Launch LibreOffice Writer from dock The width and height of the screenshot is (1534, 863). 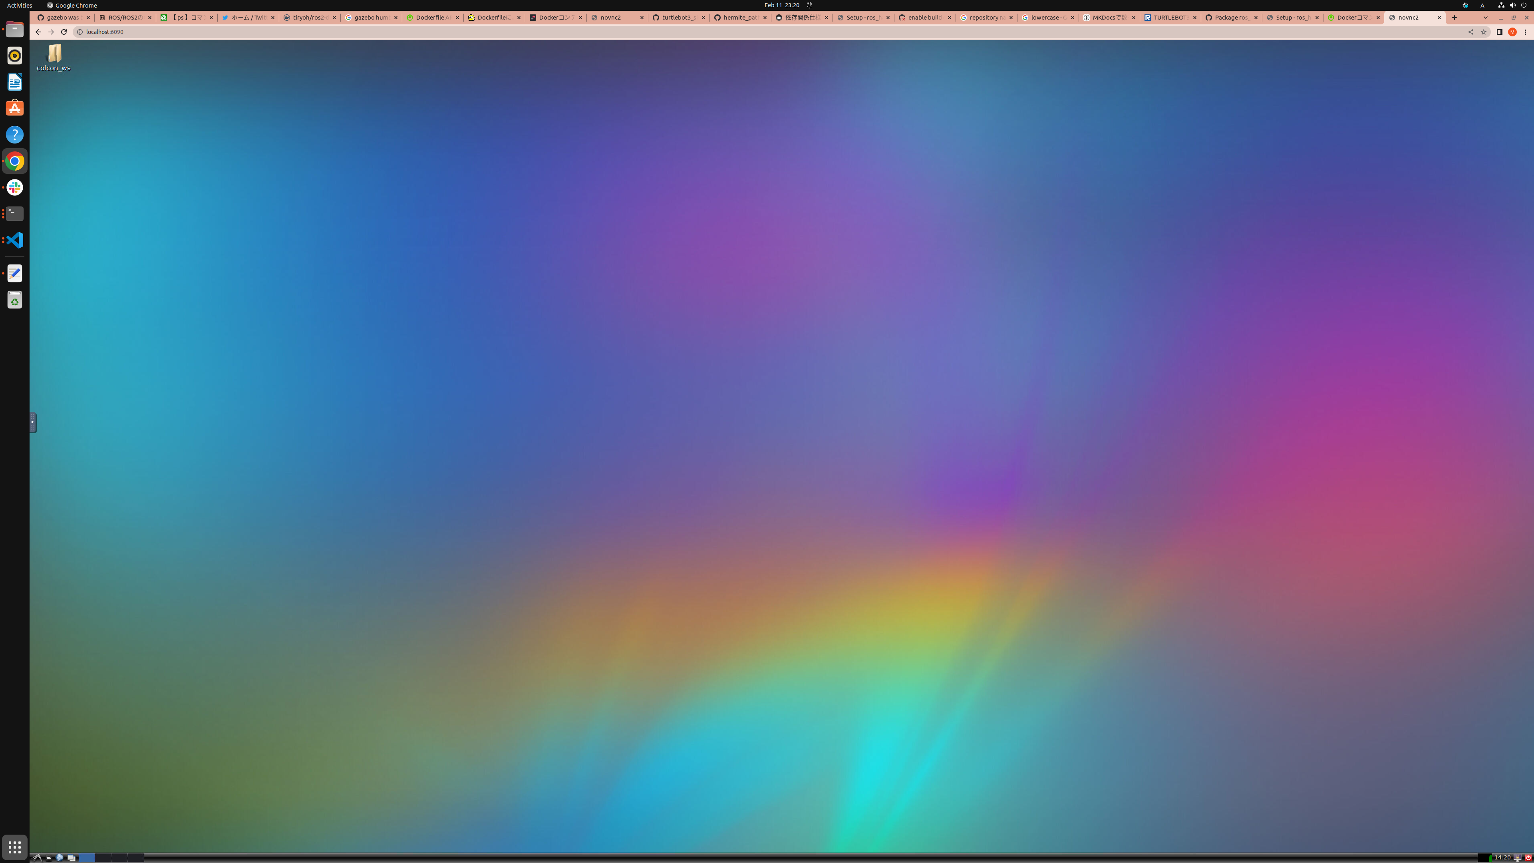(15, 82)
